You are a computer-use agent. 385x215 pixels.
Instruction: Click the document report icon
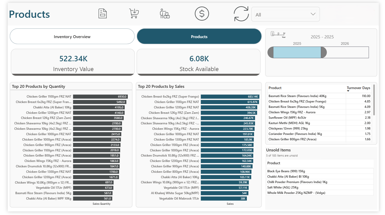point(103,14)
